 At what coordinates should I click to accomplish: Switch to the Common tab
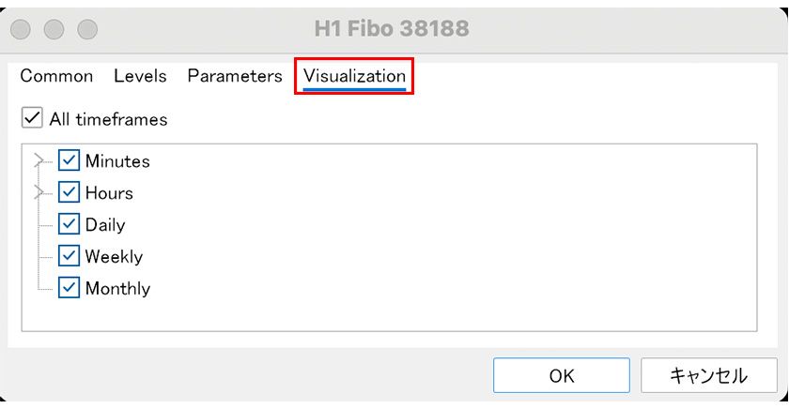[56, 77]
